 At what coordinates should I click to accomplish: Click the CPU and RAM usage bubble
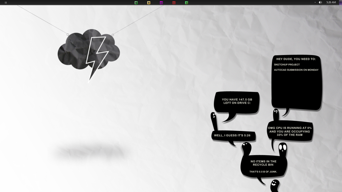coord(290,131)
